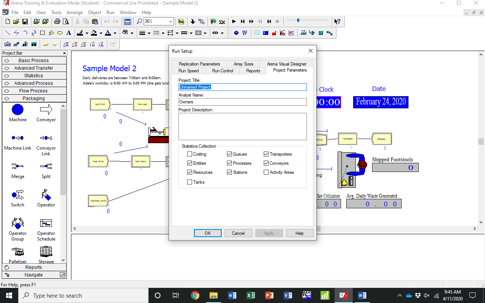Expand the Basic Process panel
485x303 pixels.
[34, 61]
